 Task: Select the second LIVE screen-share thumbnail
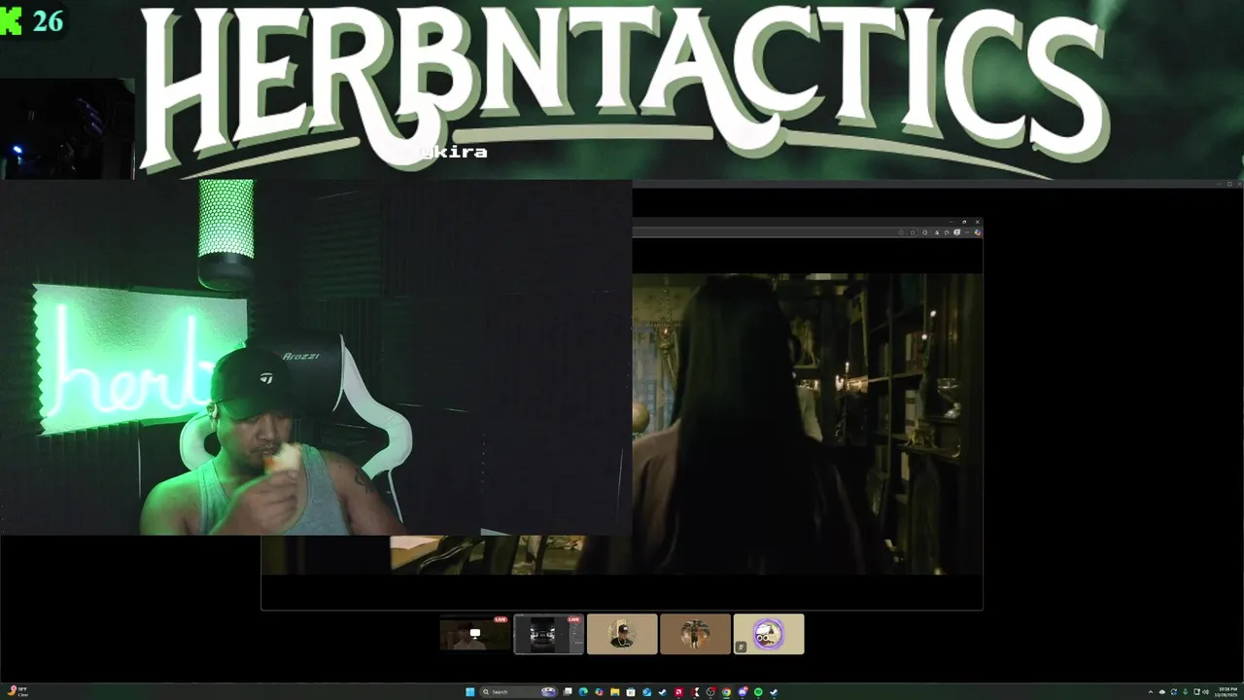(548, 634)
